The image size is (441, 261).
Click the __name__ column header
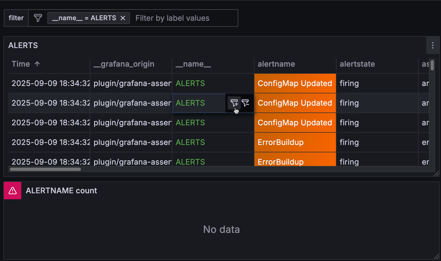pos(193,64)
